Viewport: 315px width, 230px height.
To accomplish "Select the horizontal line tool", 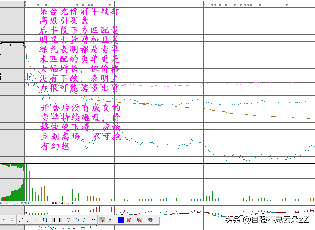I will coord(37,220).
